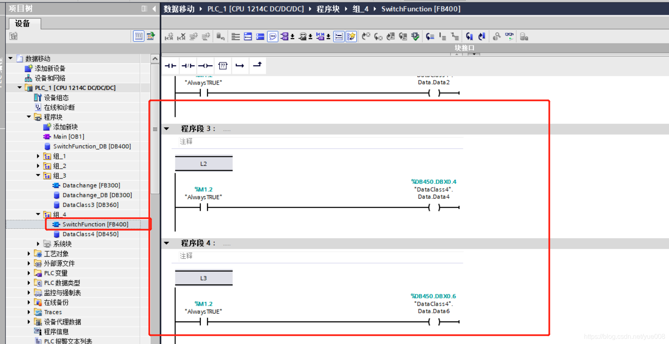
Task: Click the open branch favorite icon
Action: (240, 66)
